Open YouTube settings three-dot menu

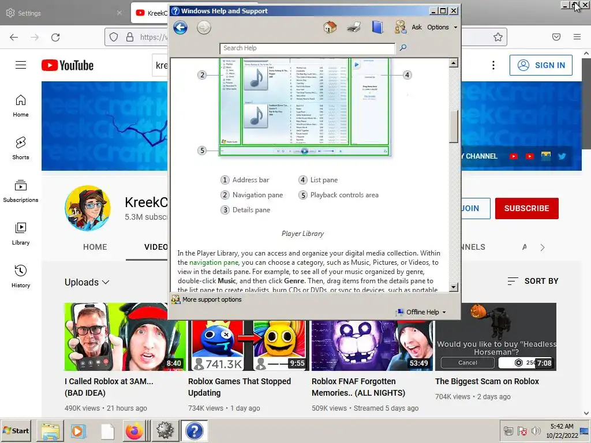pyautogui.click(x=493, y=65)
